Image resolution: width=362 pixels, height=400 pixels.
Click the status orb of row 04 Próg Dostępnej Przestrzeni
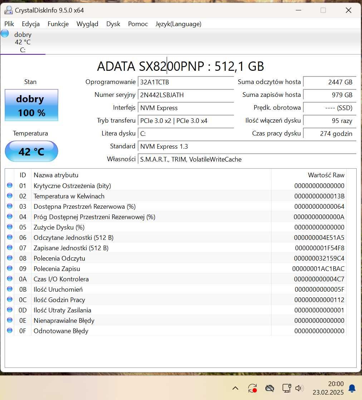tap(10, 216)
